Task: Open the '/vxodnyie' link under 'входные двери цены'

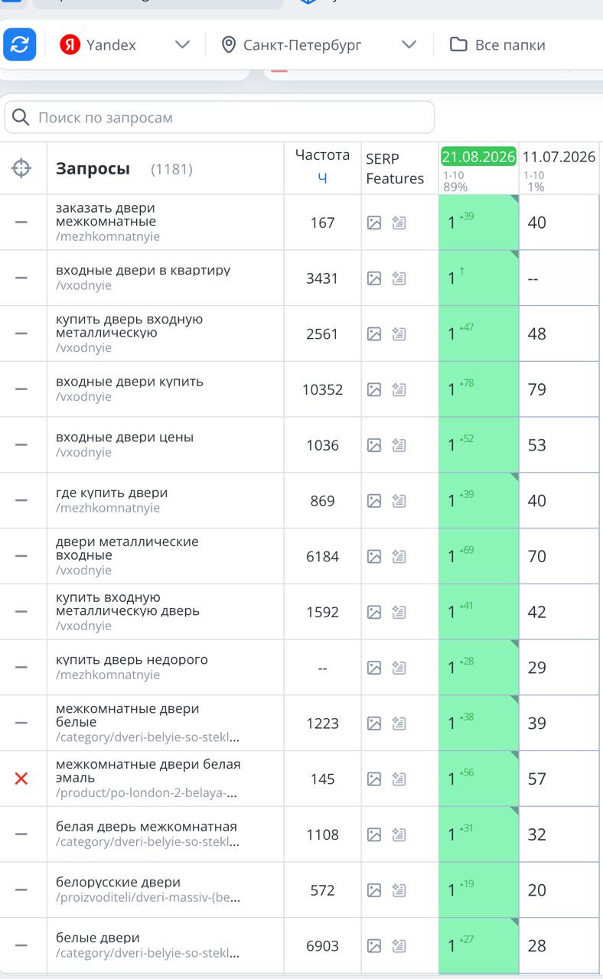Action: (x=83, y=452)
